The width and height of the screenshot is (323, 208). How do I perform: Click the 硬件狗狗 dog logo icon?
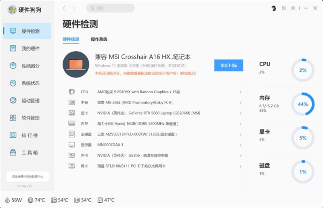(x=12, y=10)
